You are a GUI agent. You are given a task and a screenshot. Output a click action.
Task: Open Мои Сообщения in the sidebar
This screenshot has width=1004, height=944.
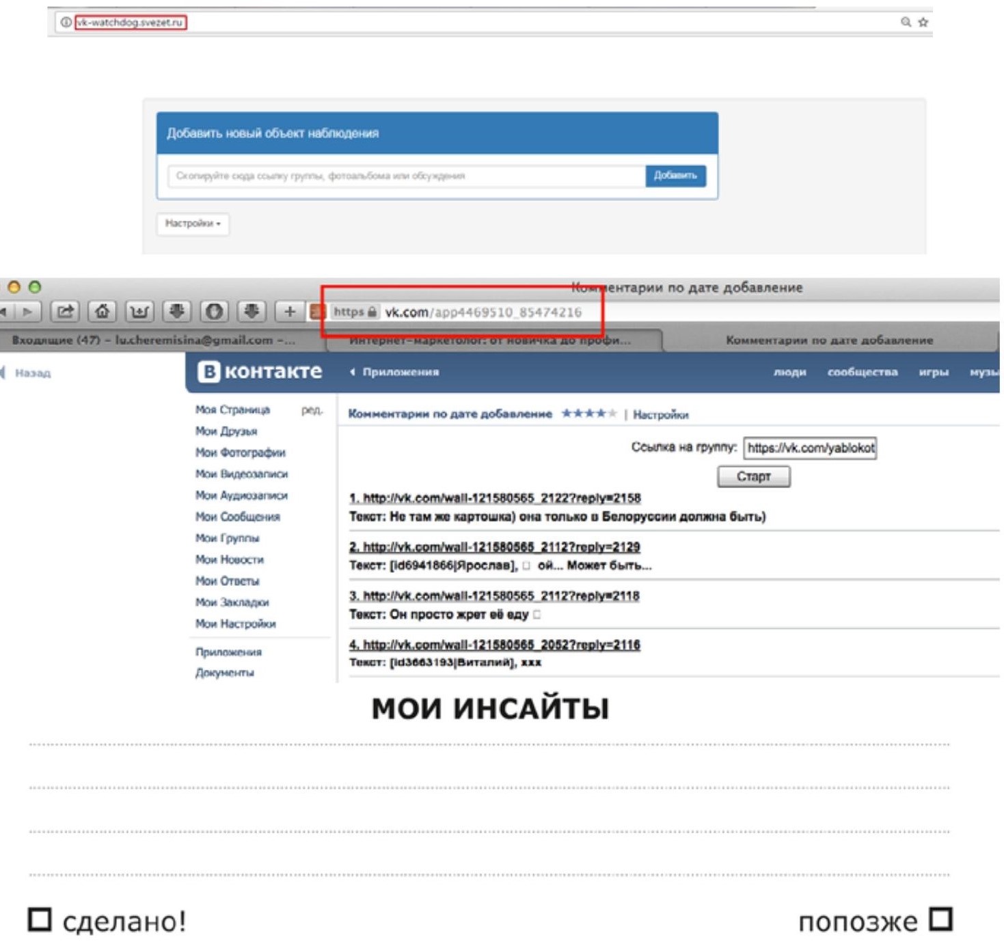[237, 517]
